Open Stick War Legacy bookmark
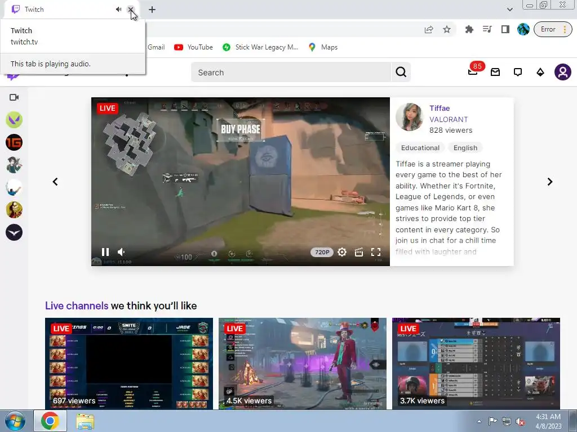This screenshot has height=432, width=577. [x=260, y=47]
